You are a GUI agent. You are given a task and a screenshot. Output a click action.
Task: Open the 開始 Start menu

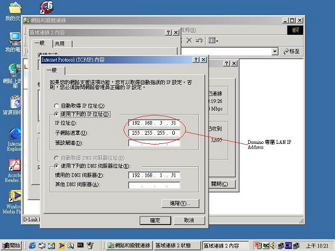(11, 246)
